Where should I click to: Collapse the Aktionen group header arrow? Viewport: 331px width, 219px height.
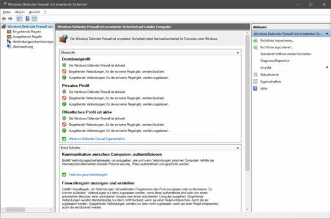click(x=327, y=34)
